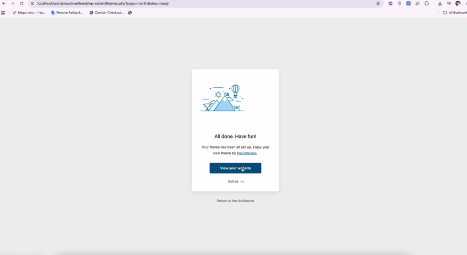Open the purple circular extension icon
Image resolution: width=467 pixels, height=255 pixels.
pos(390,4)
